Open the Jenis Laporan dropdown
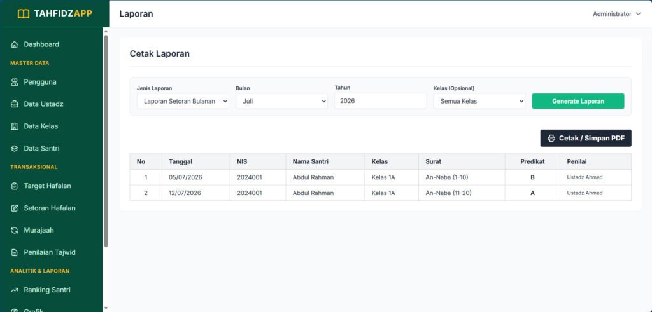The width and height of the screenshot is (652, 312). tap(183, 101)
